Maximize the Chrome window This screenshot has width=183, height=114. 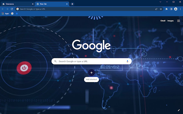(174, 2)
